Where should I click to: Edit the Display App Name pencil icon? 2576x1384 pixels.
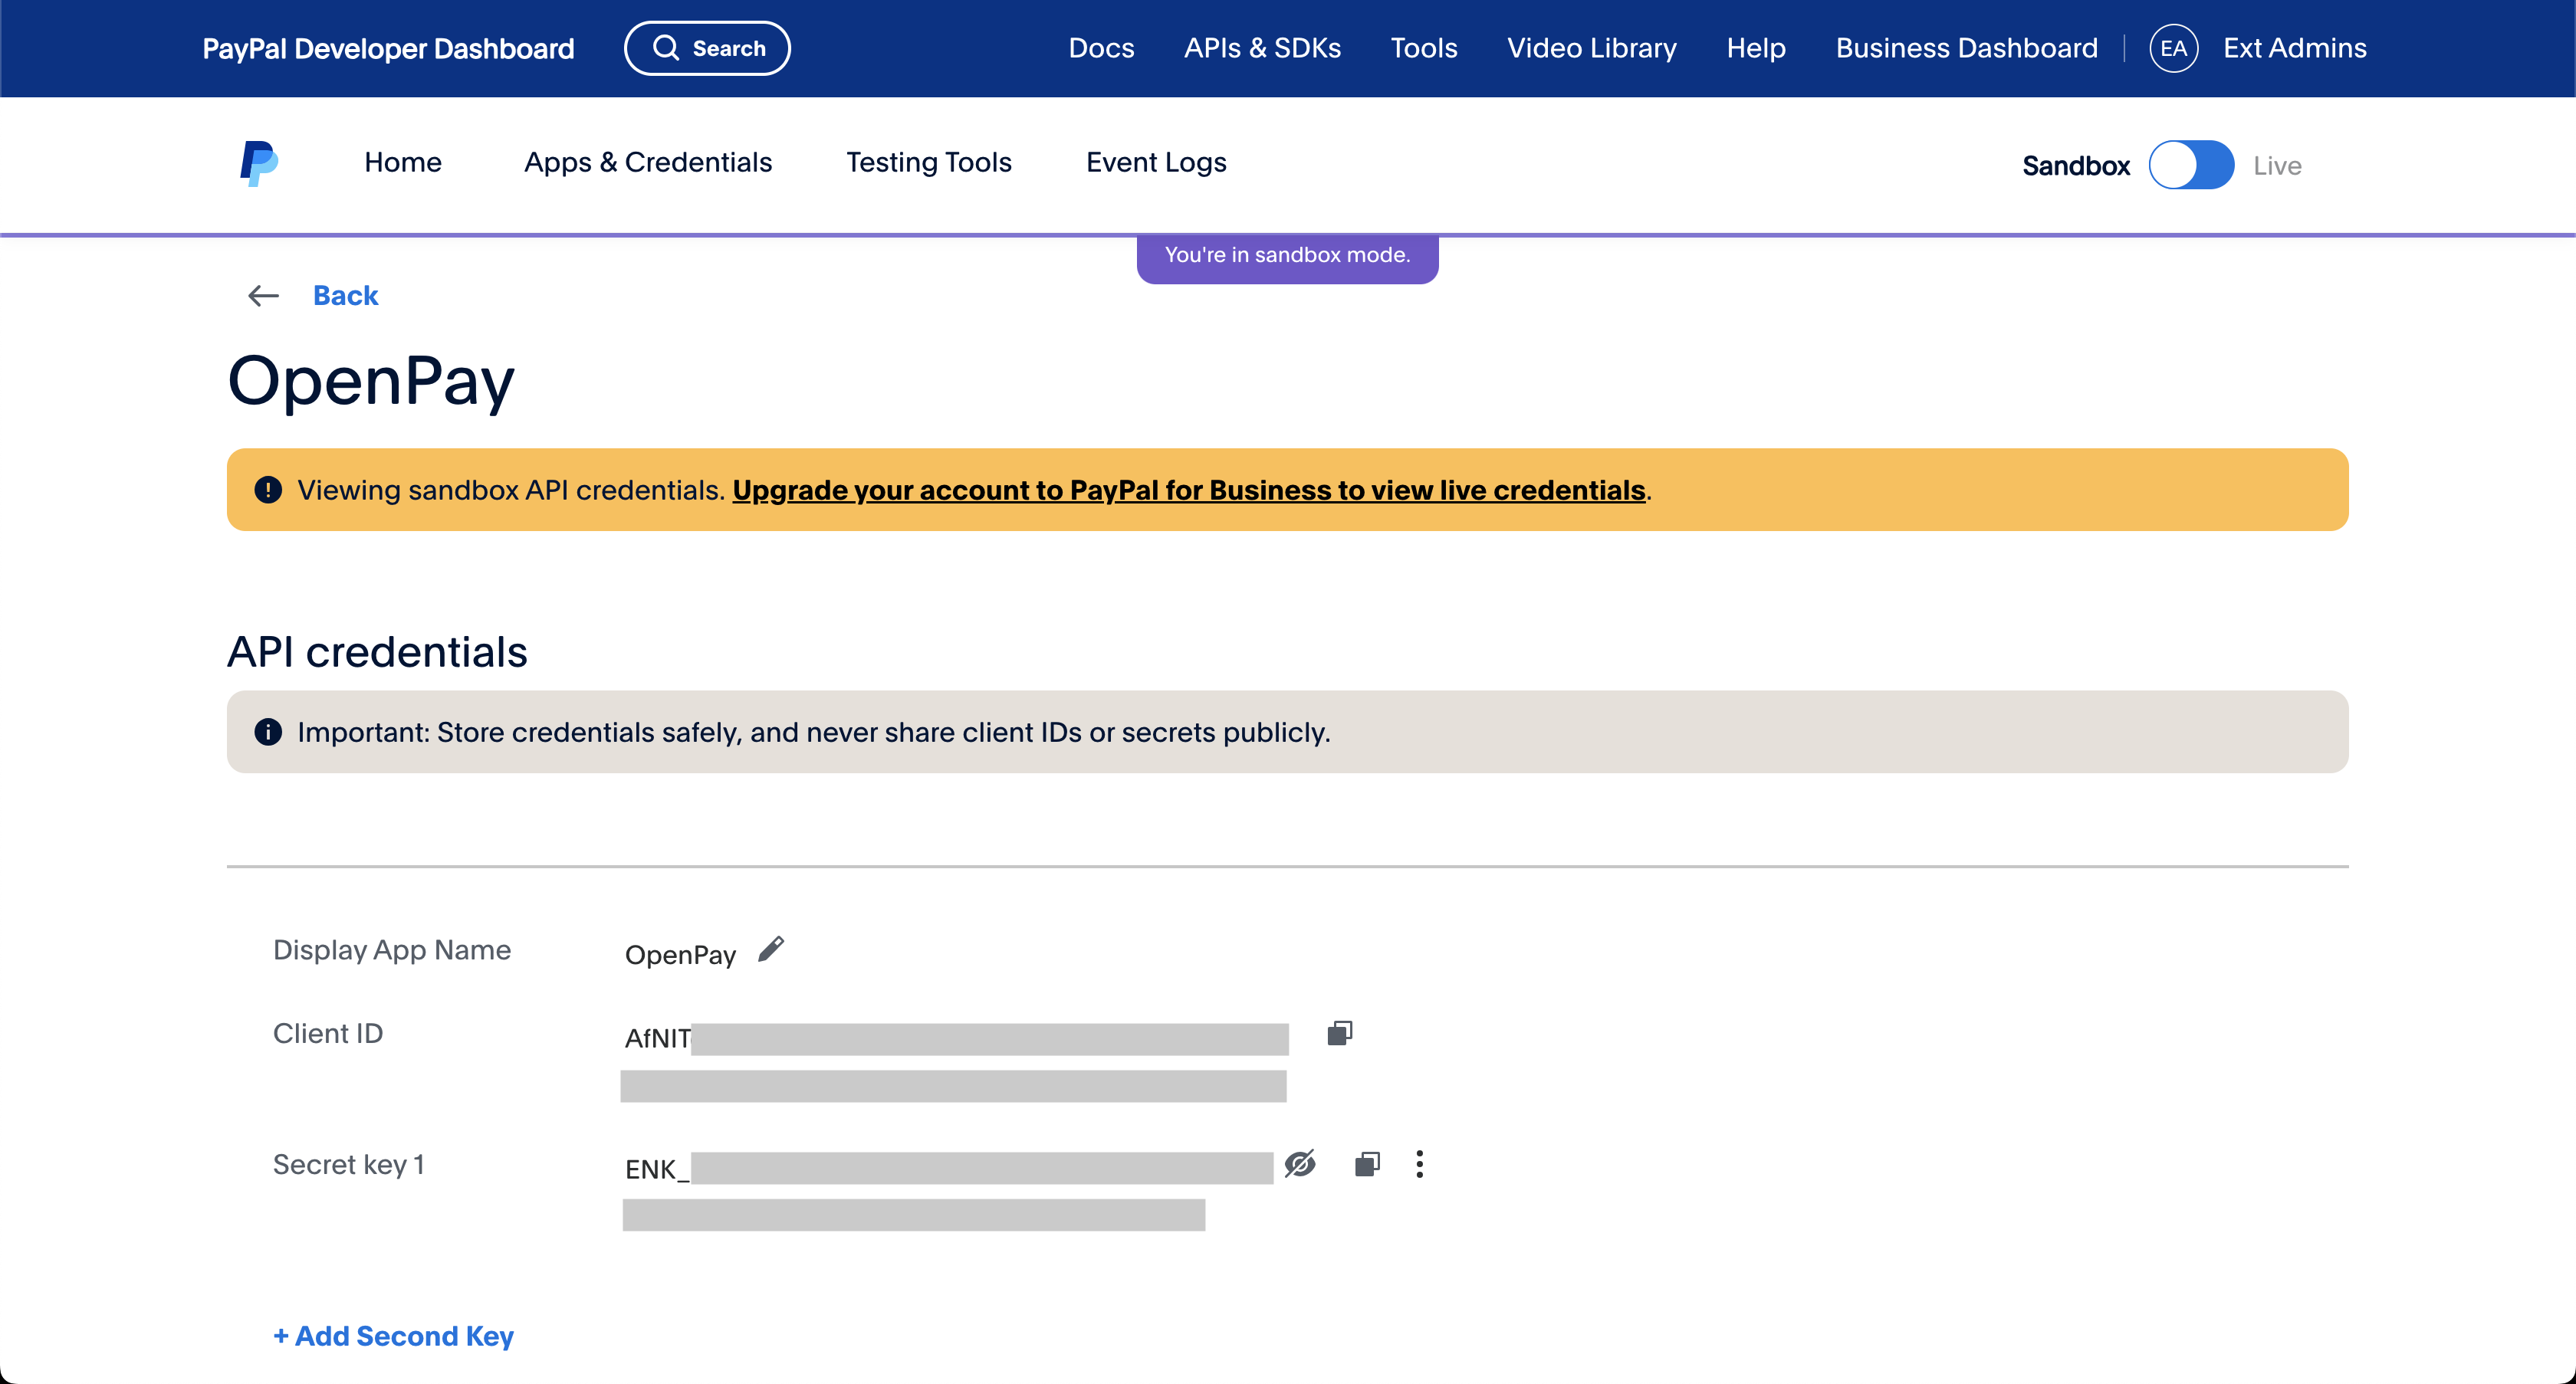point(771,949)
